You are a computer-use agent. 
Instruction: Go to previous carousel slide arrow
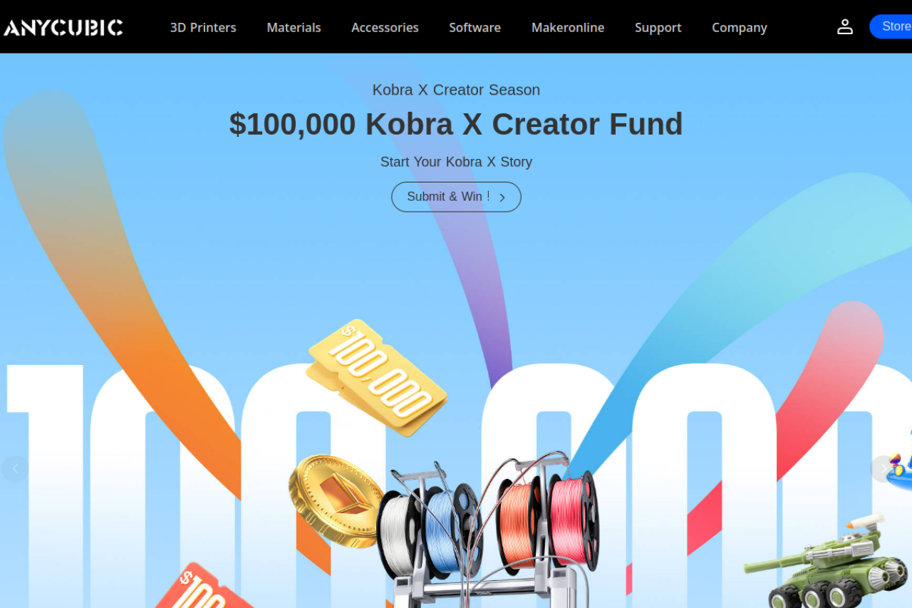(x=14, y=469)
